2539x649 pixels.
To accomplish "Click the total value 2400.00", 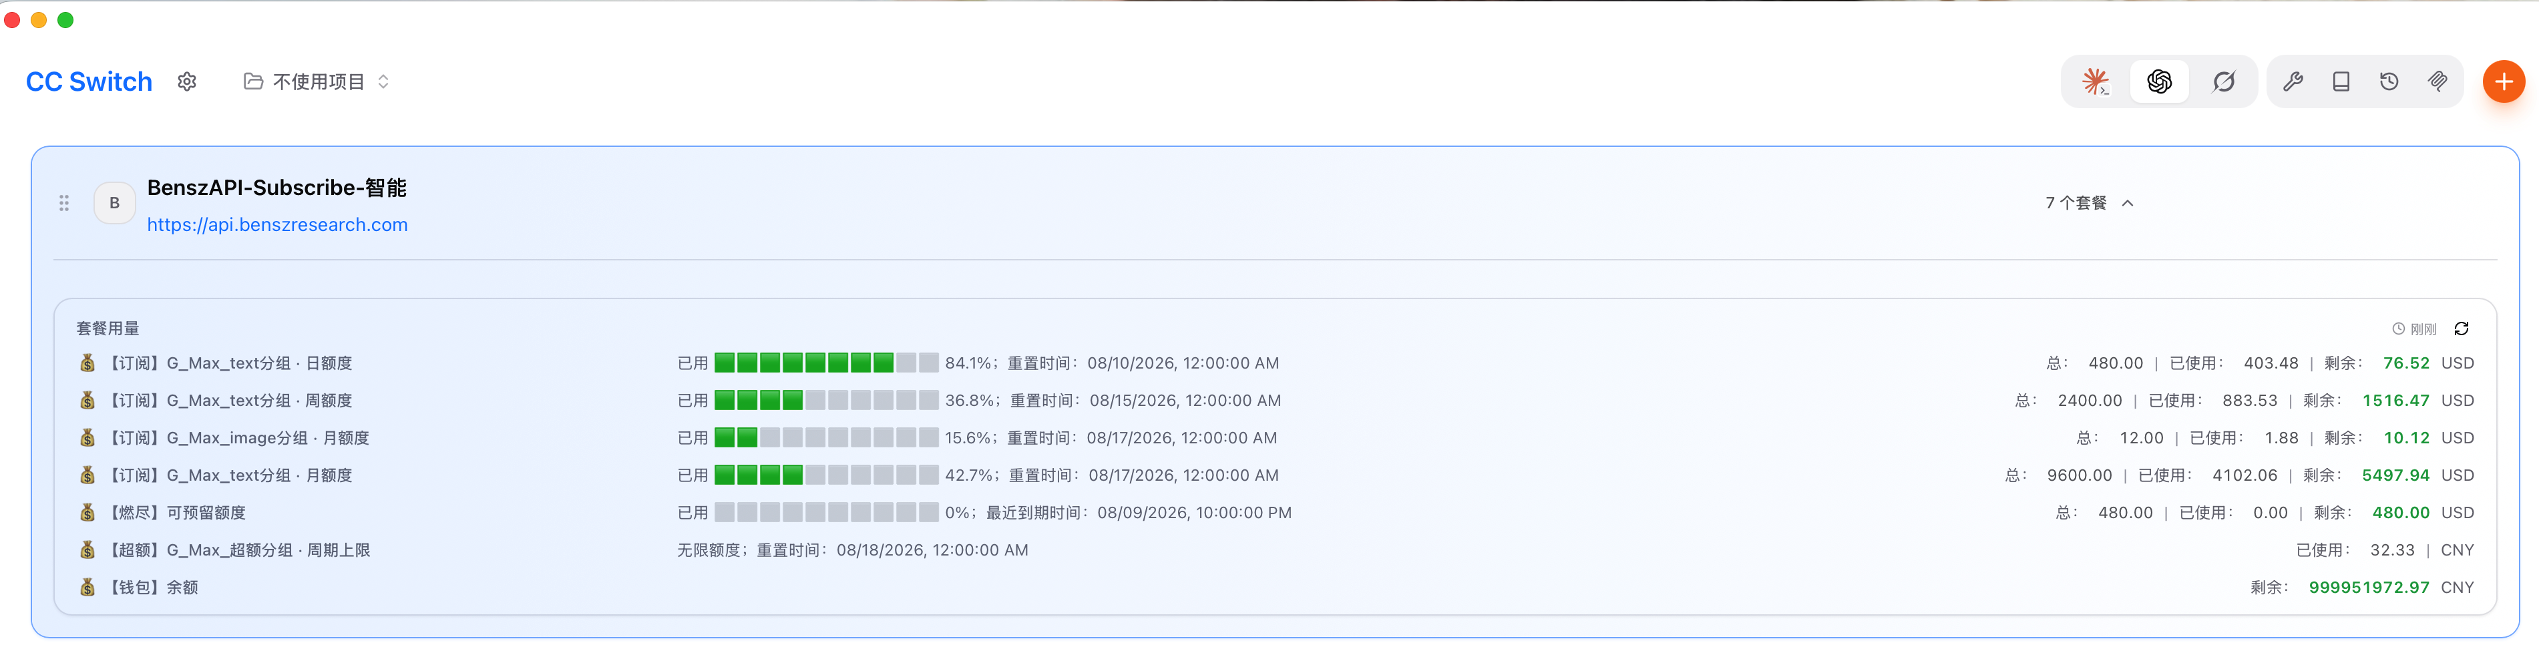I will tap(2090, 401).
